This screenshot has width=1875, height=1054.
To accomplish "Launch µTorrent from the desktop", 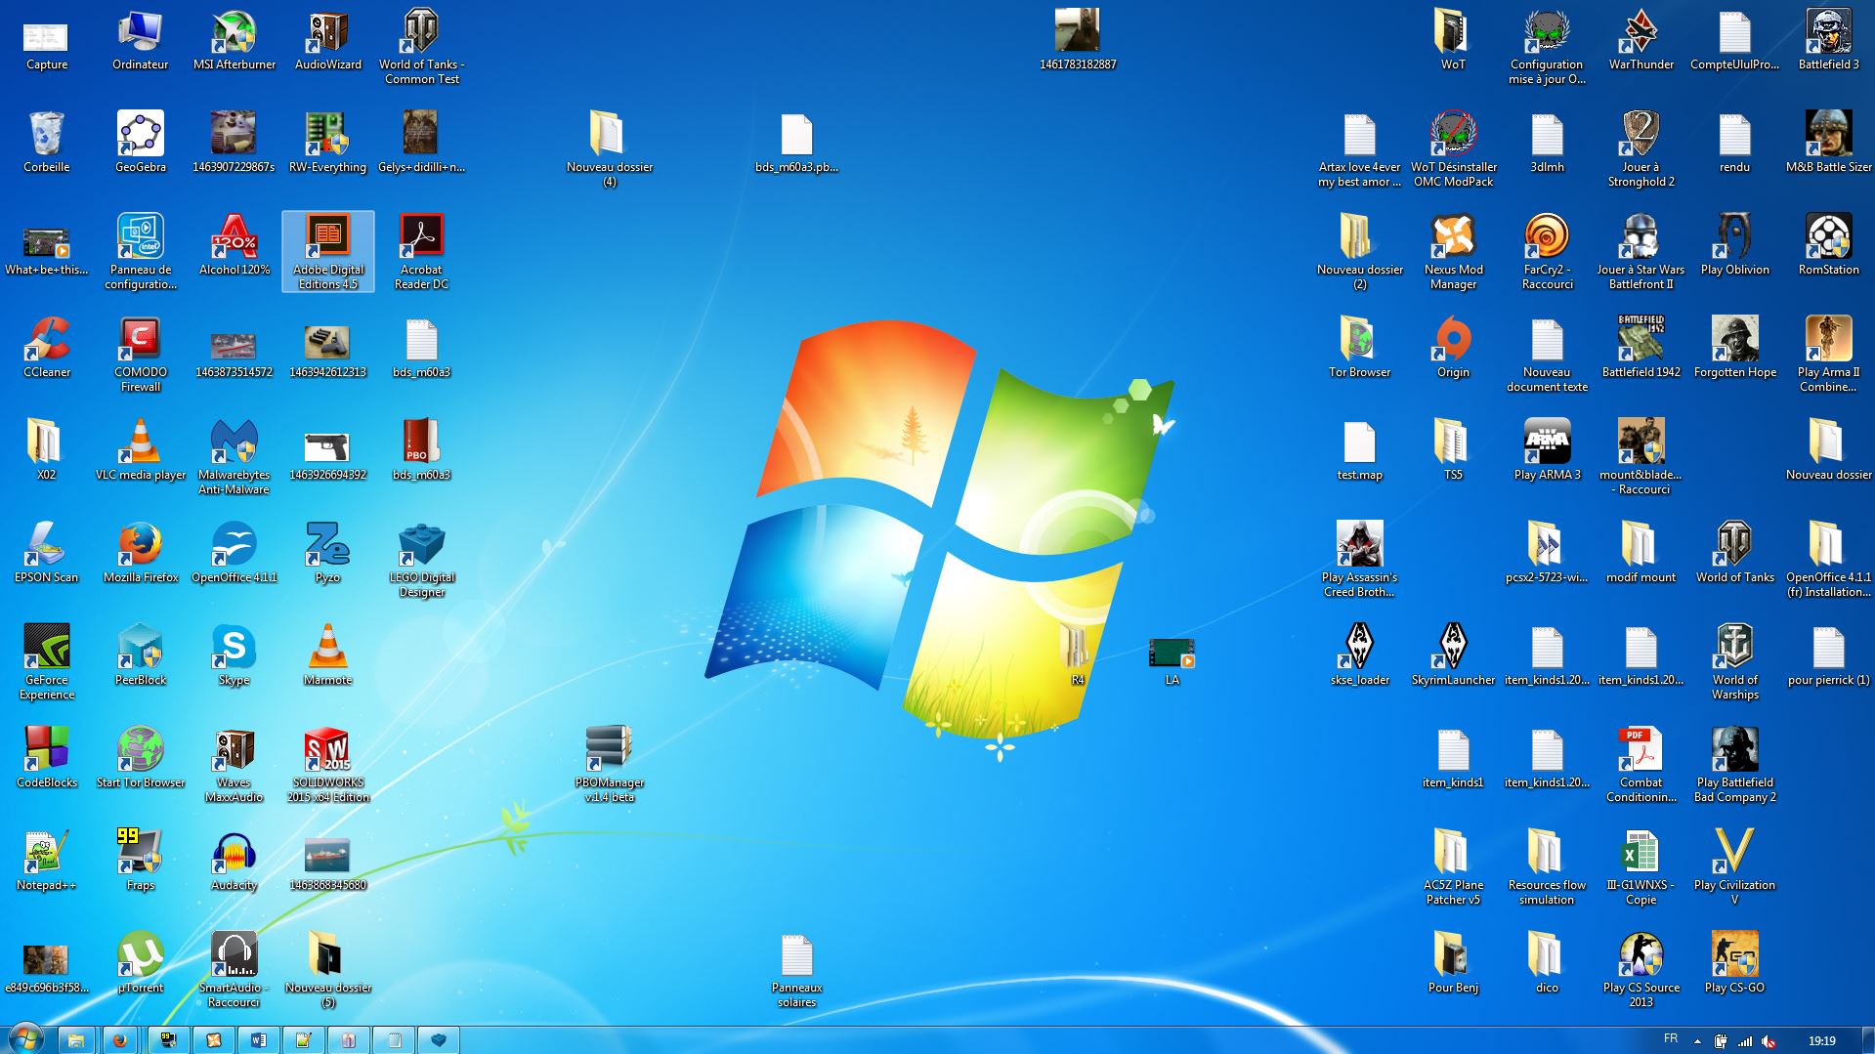I will tap(141, 964).
